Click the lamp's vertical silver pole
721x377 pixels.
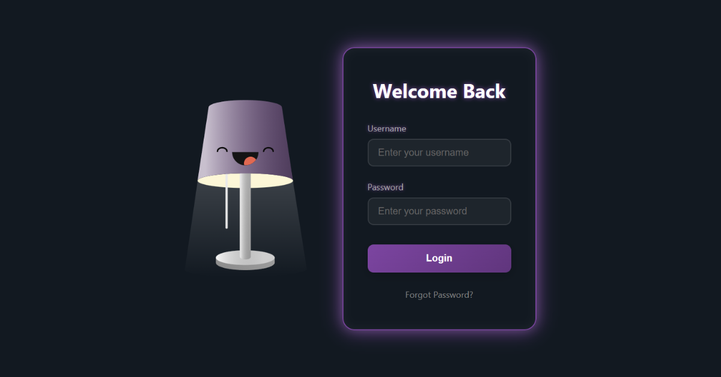pos(245,216)
